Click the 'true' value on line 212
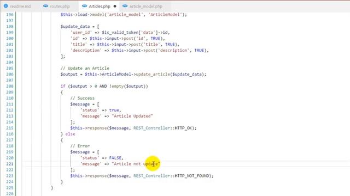350x196 pixels. tap(114, 110)
